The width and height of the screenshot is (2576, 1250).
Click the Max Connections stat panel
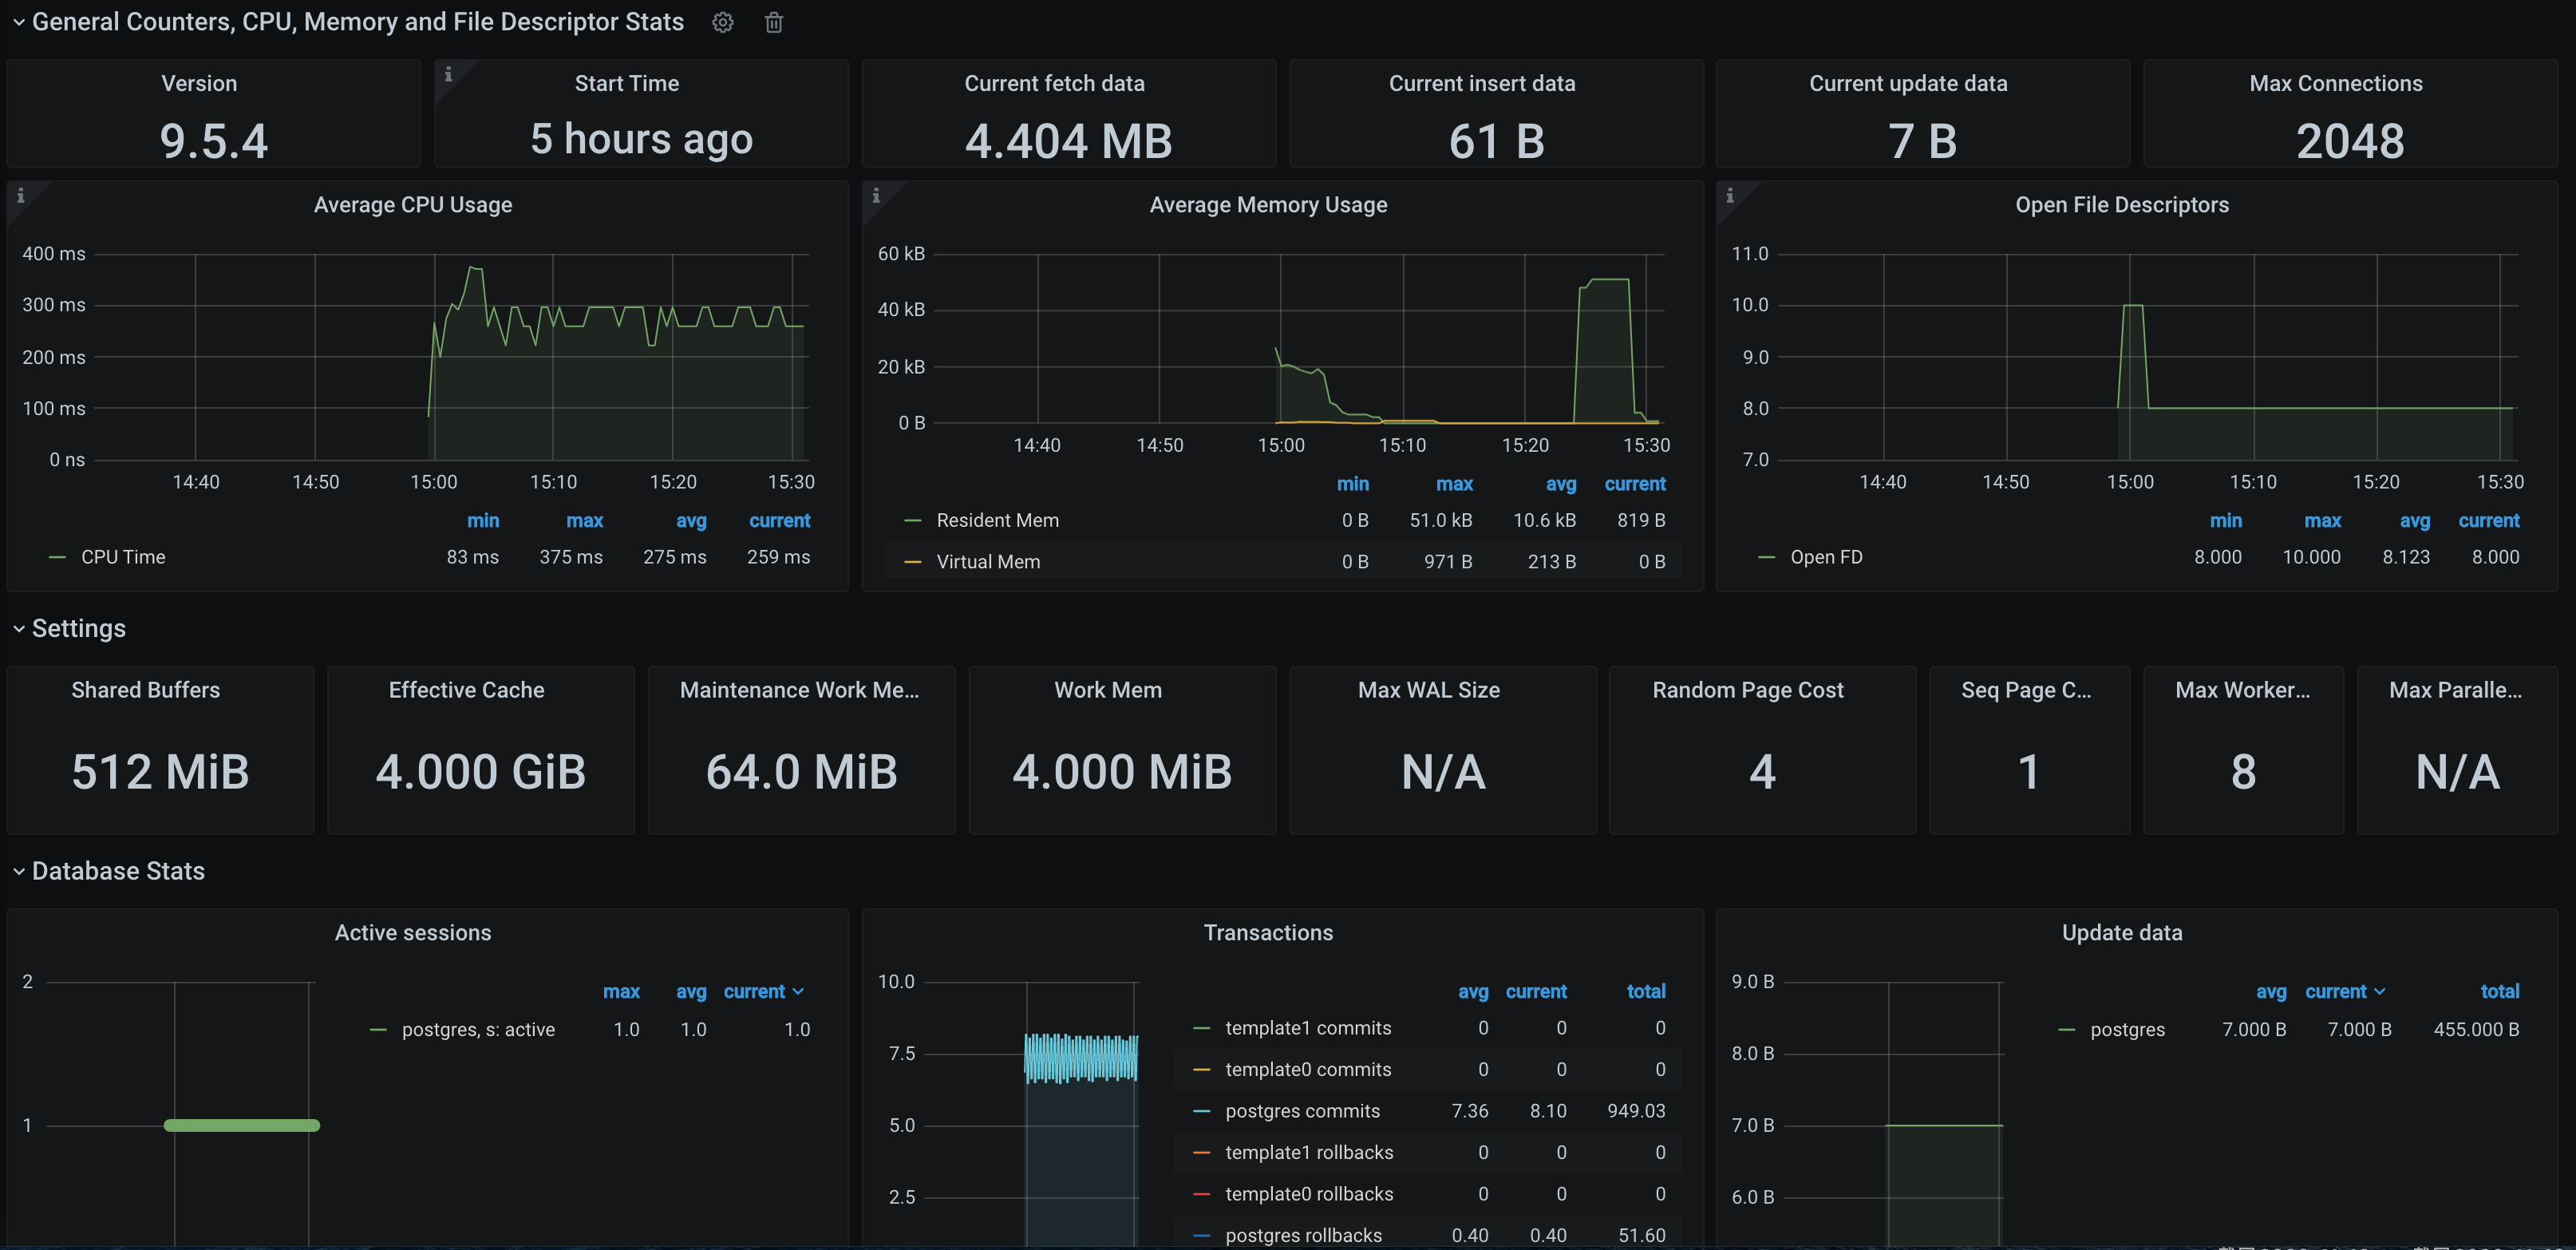click(2349, 113)
